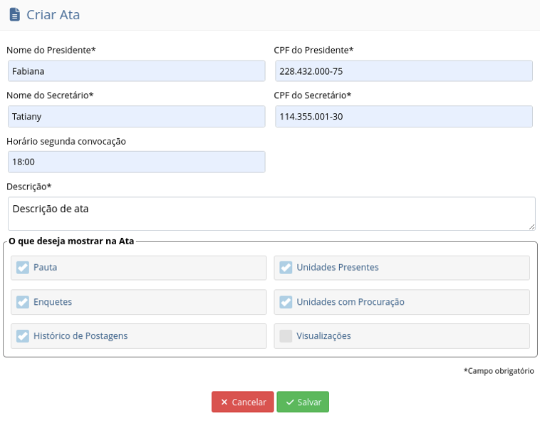This screenshot has height=433, width=540.
Task: Click inside the Descrição text area
Action: pyautogui.click(x=271, y=214)
